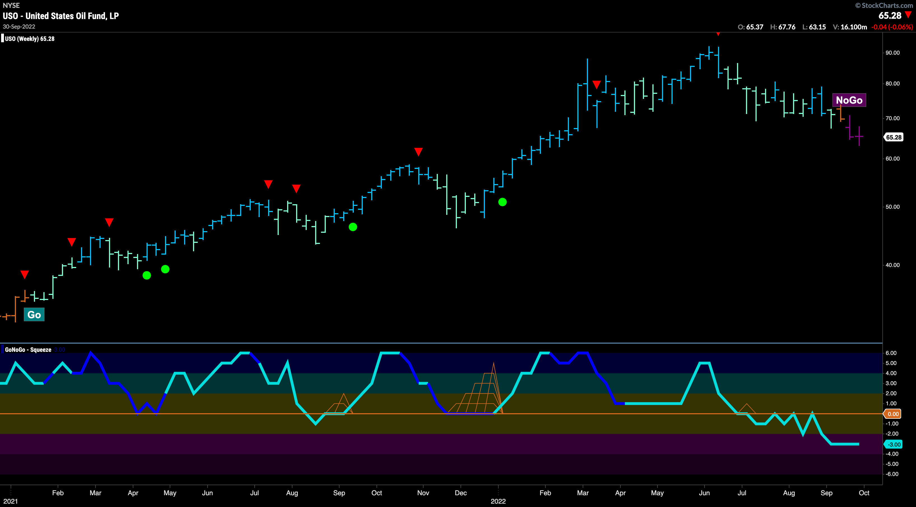Click the 80.00 price axis label
The width and height of the screenshot is (916, 507).
[x=892, y=83]
